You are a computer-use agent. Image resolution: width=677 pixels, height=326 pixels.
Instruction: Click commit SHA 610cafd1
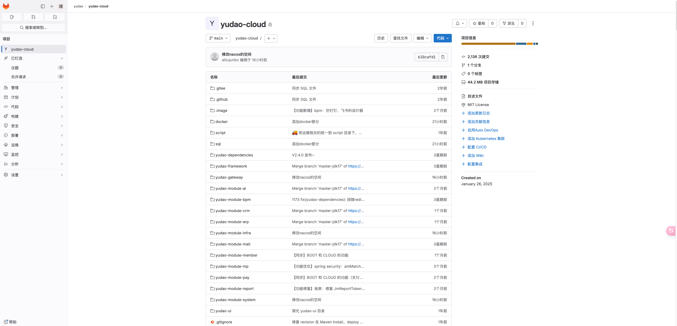click(427, 57)
